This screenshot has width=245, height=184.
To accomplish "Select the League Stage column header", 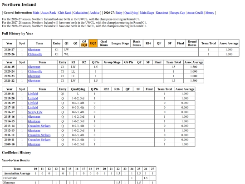I will (120, 43).
